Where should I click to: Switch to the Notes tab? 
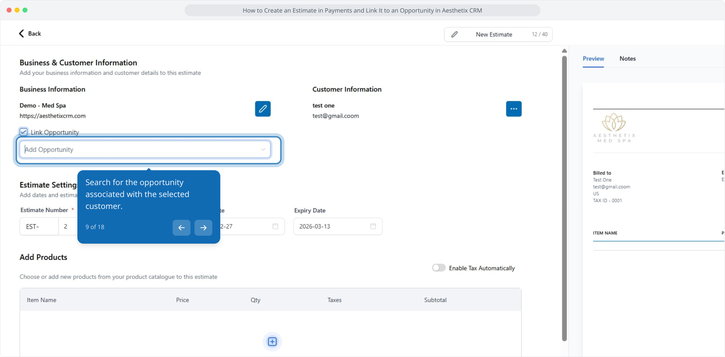[627, 59]
